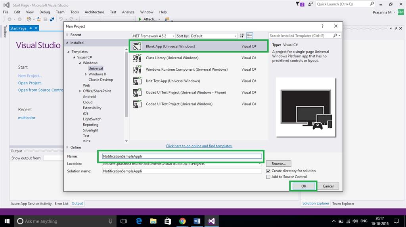Collapse the Installed section

point(67,43)
